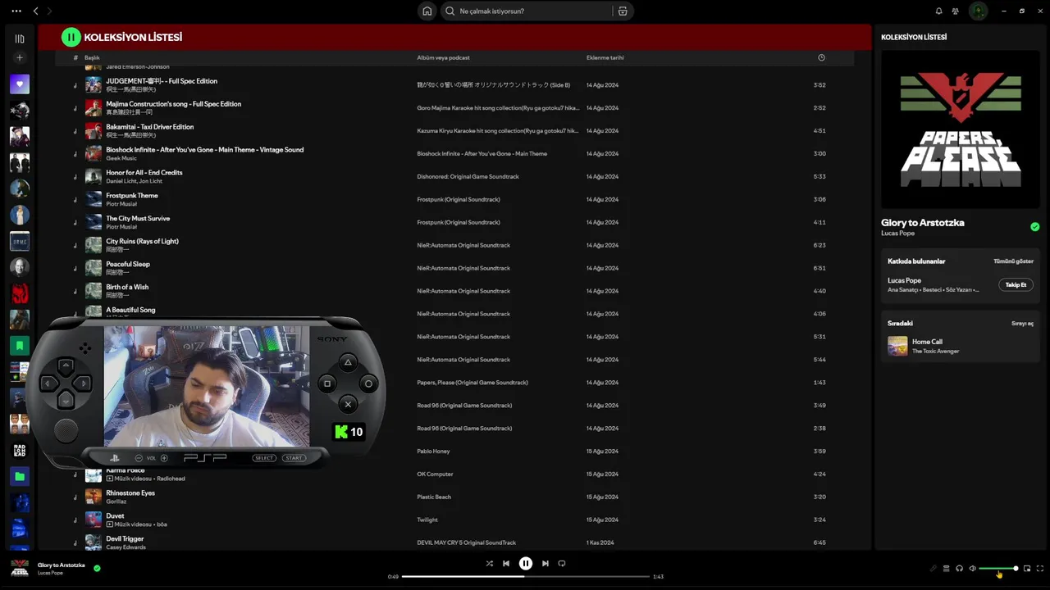Open Radiohead playlist tile in sidebar
Viewport: 1050px width, 590px height.
tap(20, 450)
